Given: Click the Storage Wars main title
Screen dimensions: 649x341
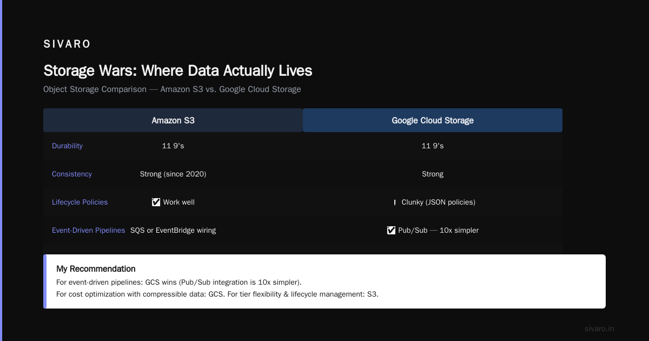Looking at the screenshot, I should pyautogui.click(x=177, y=71).
